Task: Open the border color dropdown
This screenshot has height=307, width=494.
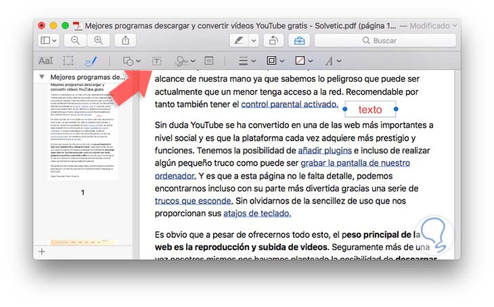Action: 275,61
